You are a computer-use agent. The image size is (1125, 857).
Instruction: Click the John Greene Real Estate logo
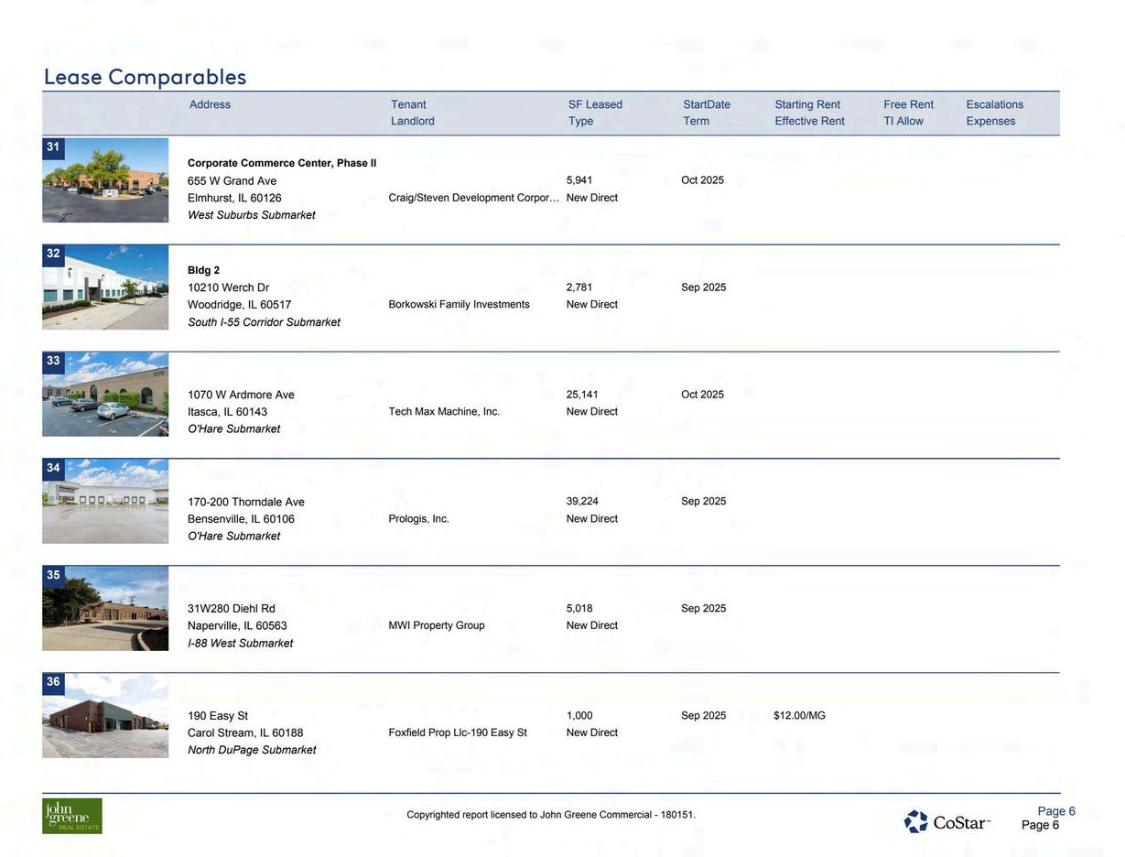point(72,816)
